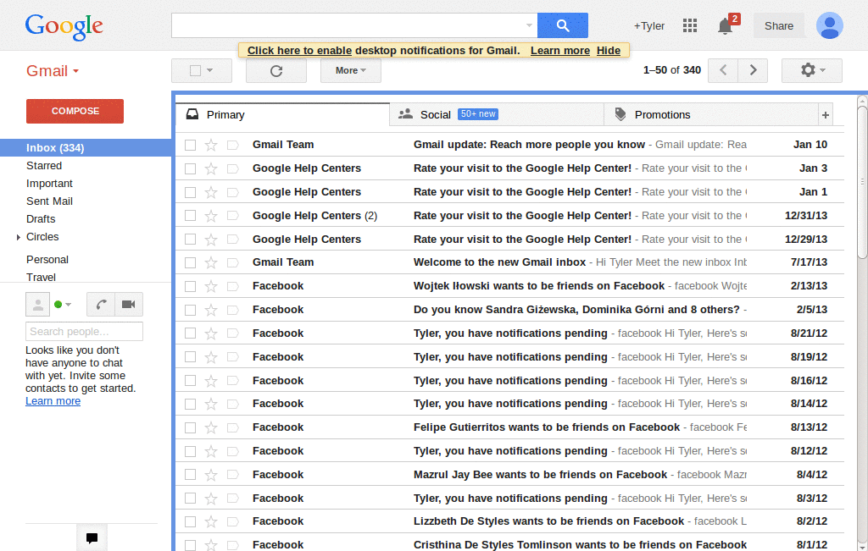Expand the Circles section in sidebar
The width and height of the screenshot is (868, 551).
pos(19,237)
